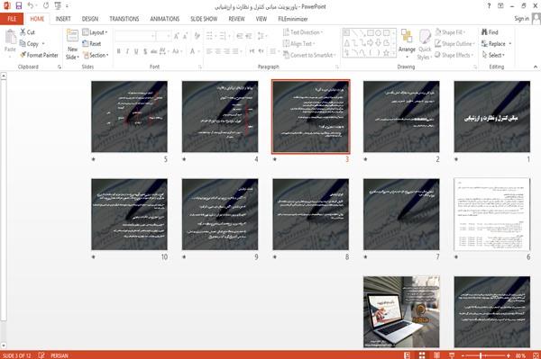Click the Clear All Formatting icon
This screenshot has width=541, height=359.
pyautogui.click(x=197, y=36)
